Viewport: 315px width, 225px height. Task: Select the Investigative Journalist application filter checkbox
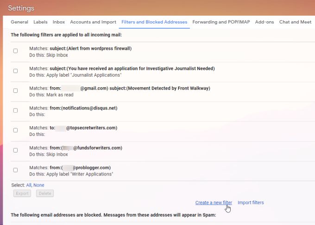point(15,71)
